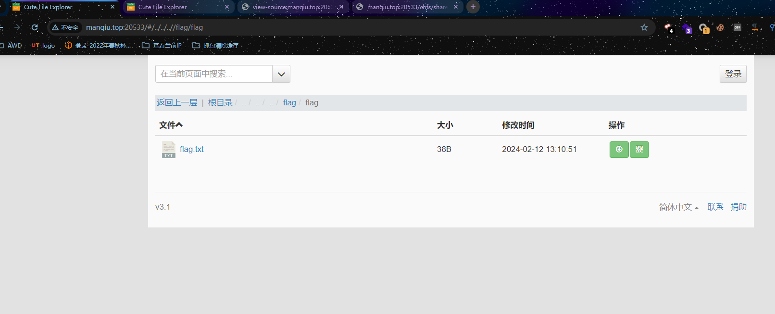This screenshot has height=314, width=775.
Task: Open the 抓包清除缓存 bookmark folder
Action: tap(215, 46)
